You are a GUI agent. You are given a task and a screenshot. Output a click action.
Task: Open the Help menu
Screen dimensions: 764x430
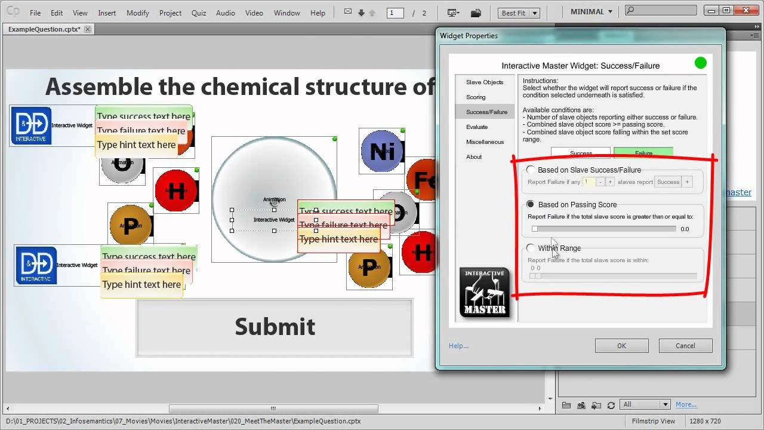(318, 13)
